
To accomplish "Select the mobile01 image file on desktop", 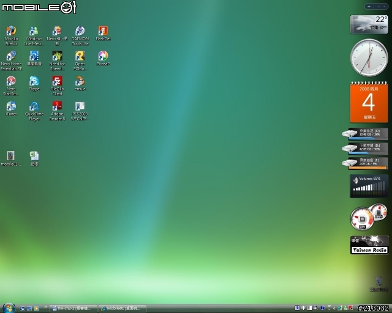I will (x=11, y=159).
